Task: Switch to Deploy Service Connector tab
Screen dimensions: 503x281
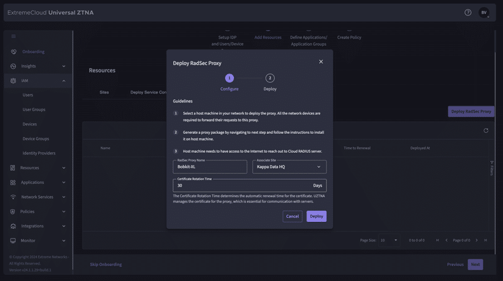Action: [148, 92]
